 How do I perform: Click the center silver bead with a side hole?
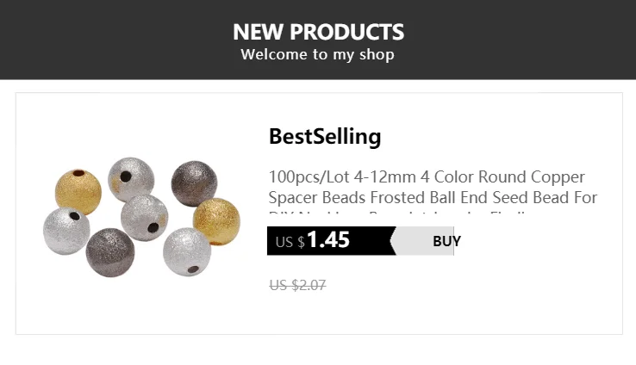coord(144,218)
